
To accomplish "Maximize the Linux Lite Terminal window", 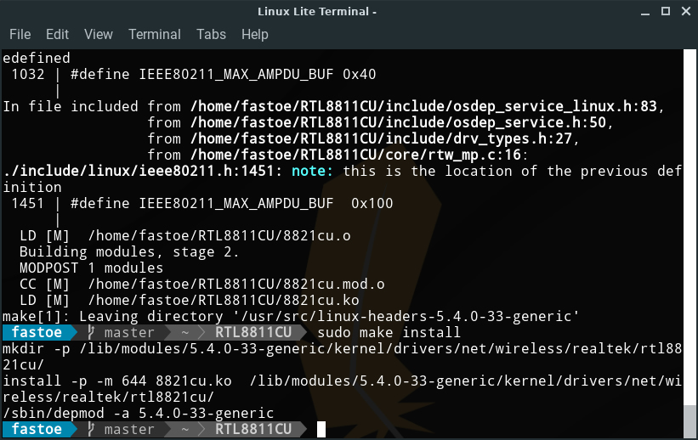I will pos(666,11).
